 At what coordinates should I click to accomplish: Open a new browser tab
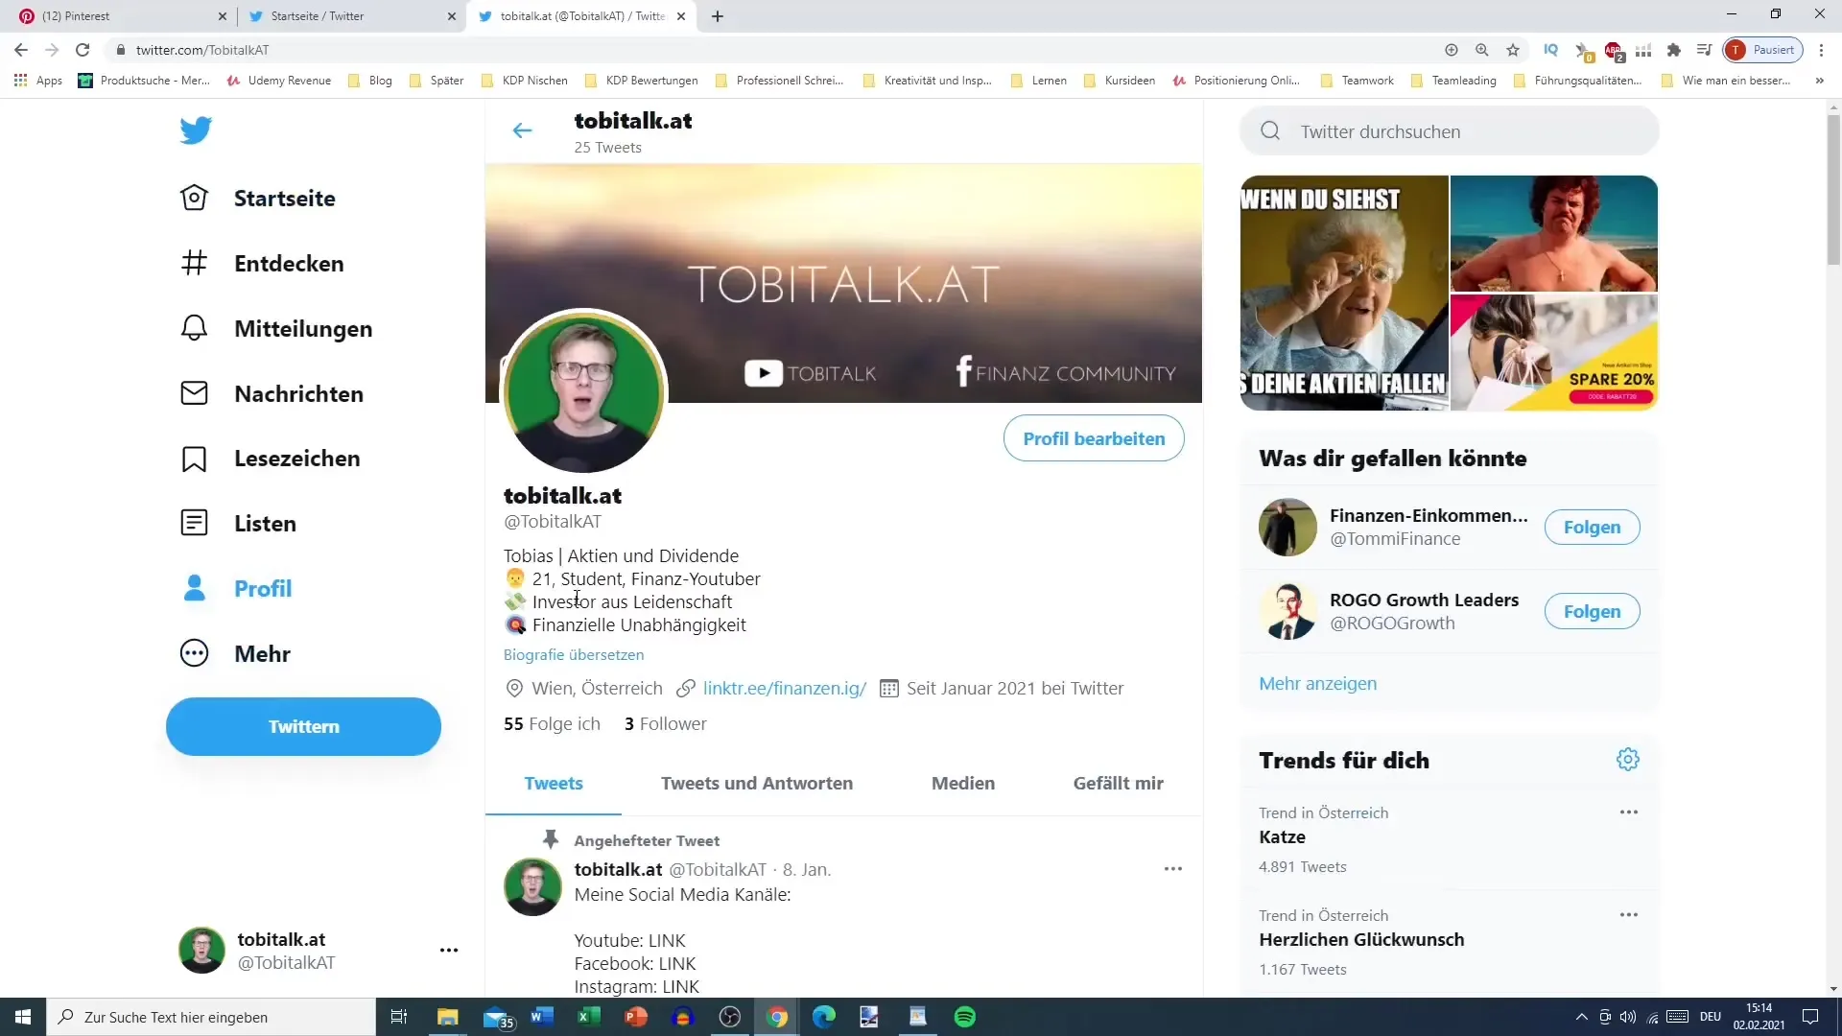[x=718, y=16]
